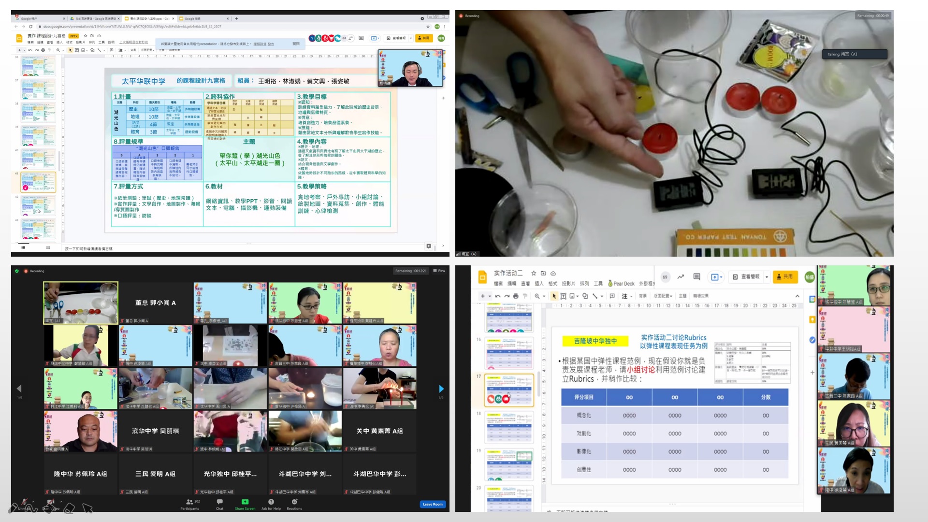Click 共用 share button in 实作活动二 window
Screen dimensions: 928x522
[785, 276]
